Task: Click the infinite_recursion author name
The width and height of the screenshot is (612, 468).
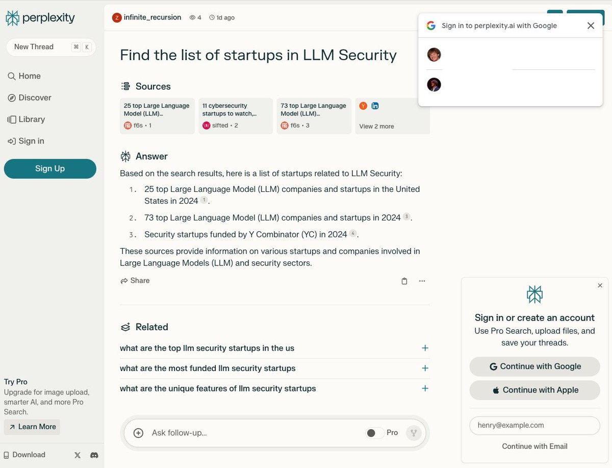Action: (x=152, y=17)
